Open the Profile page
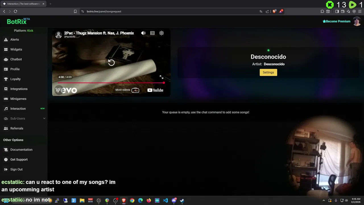This screenshot has height=205, width=364. (24, 69)
